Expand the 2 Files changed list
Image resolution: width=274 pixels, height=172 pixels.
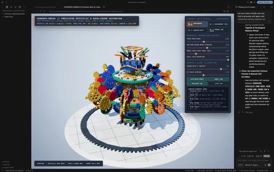[x=243, y=156]
